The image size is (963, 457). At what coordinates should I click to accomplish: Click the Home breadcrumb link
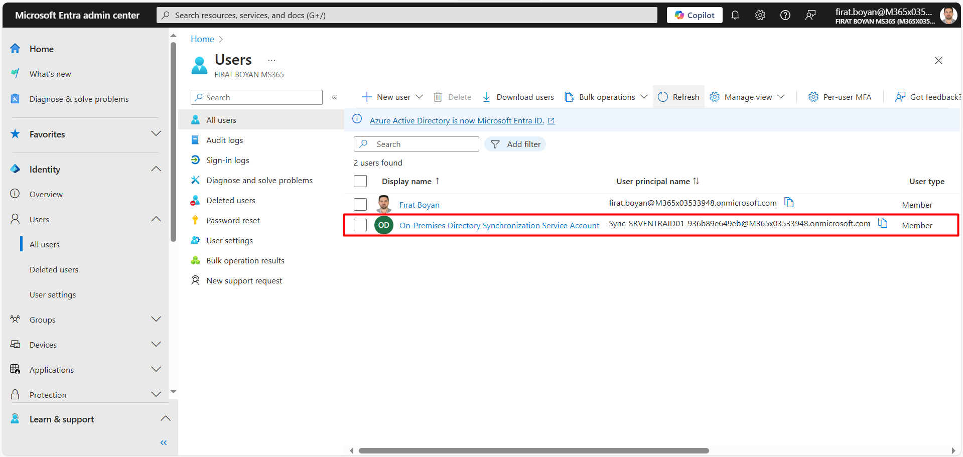coord(202,39)
